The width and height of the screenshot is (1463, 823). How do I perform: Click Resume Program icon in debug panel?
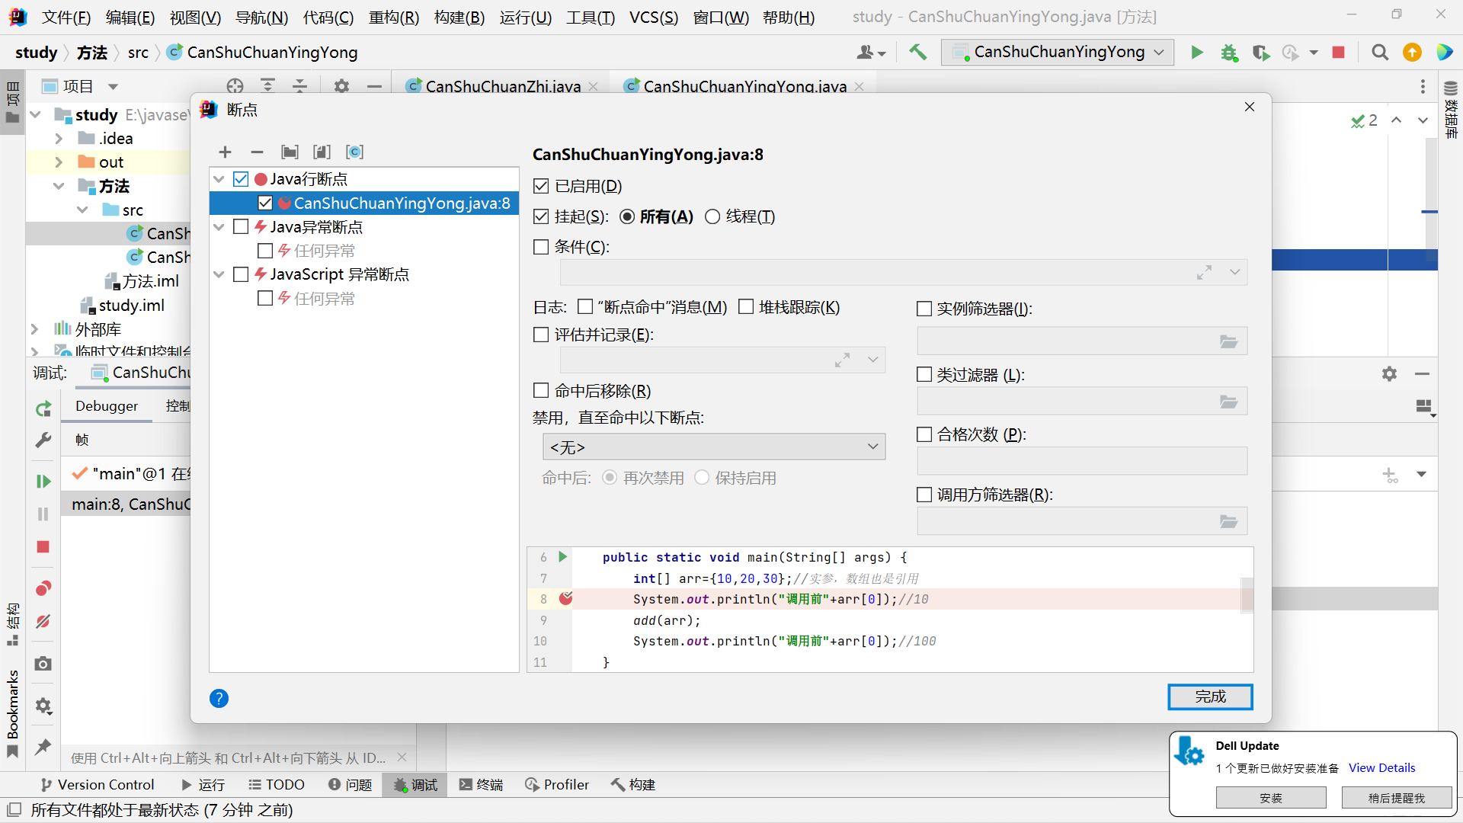(43, 482)
